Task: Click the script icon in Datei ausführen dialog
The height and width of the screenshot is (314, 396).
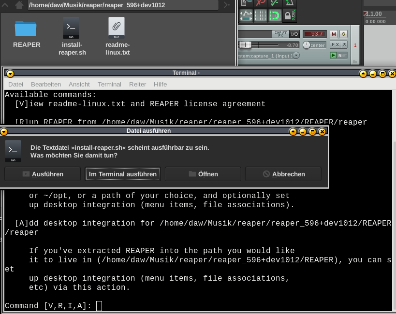Action: (x=13, y=151)
